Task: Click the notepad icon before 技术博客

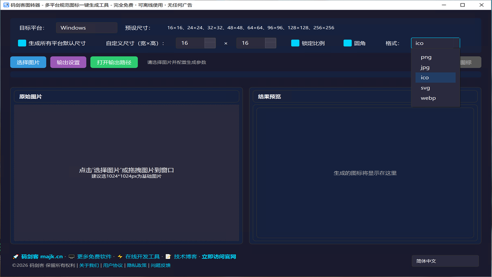Action: point(168,257)
